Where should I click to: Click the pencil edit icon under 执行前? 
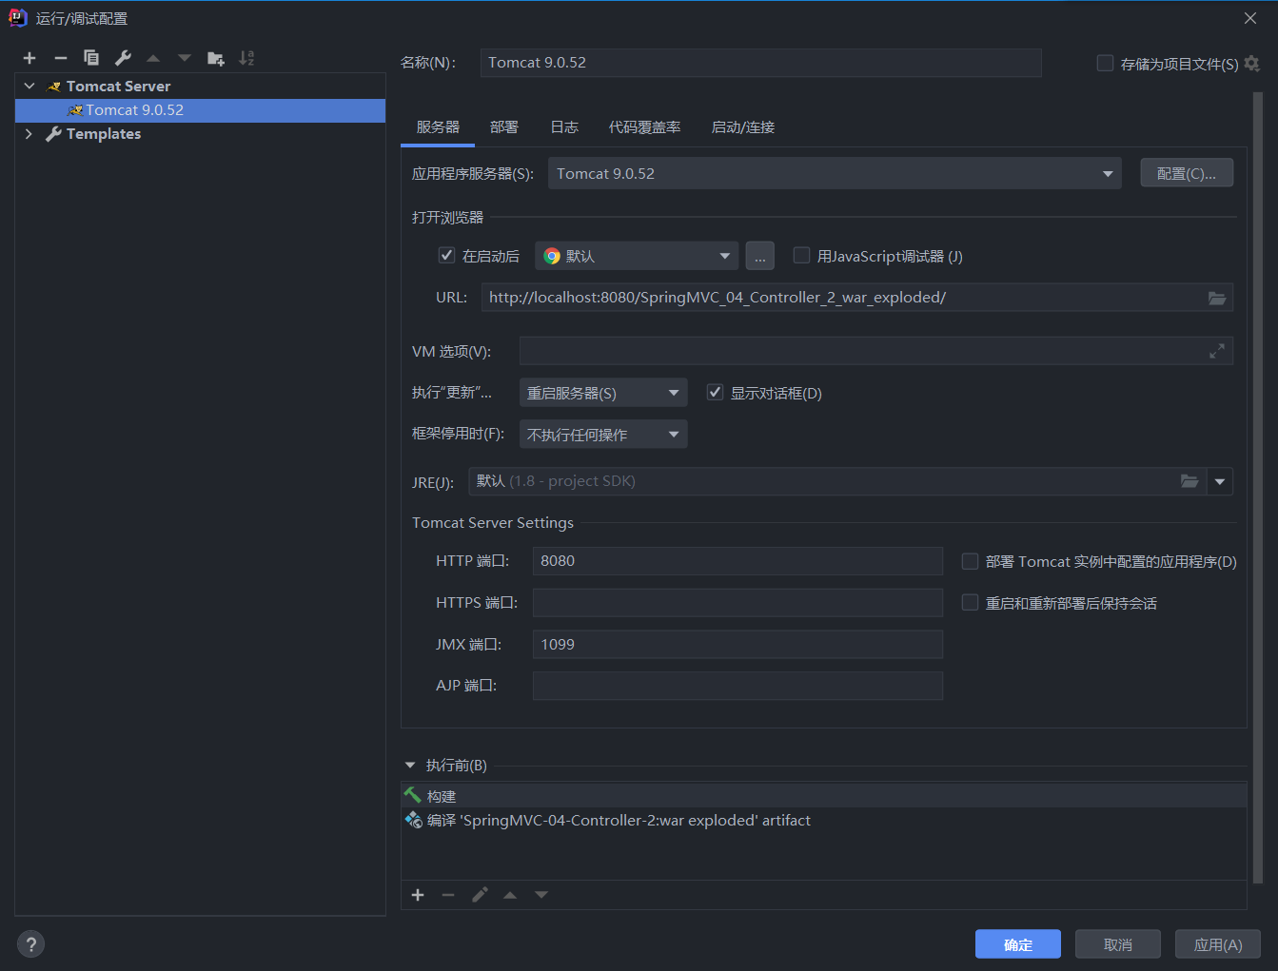[x=480, y=894]
